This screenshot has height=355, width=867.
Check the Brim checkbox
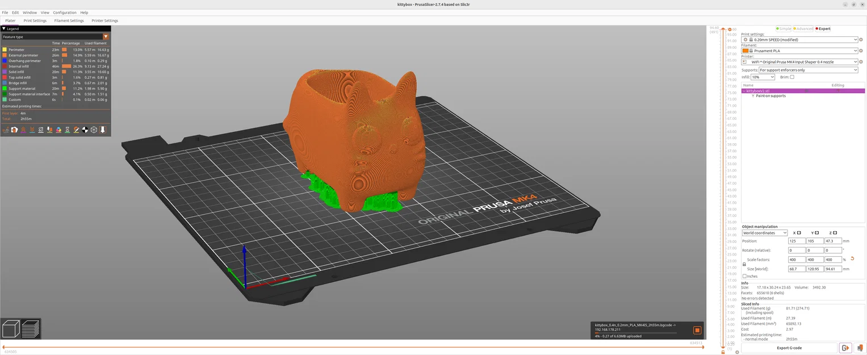[x=792, y=77]
